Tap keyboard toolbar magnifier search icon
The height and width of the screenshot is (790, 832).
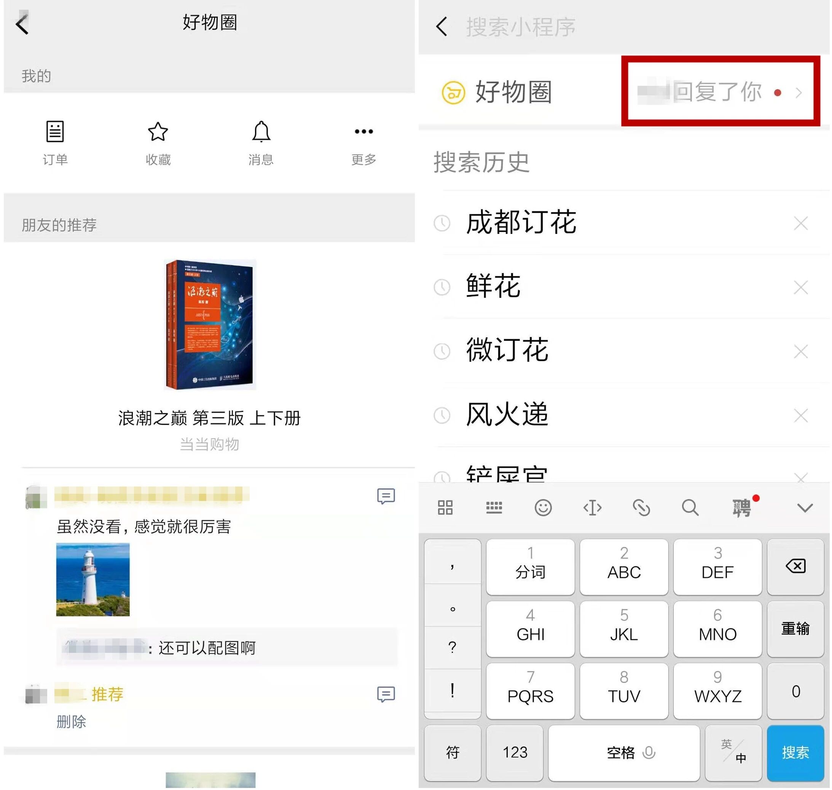[690, 508]
